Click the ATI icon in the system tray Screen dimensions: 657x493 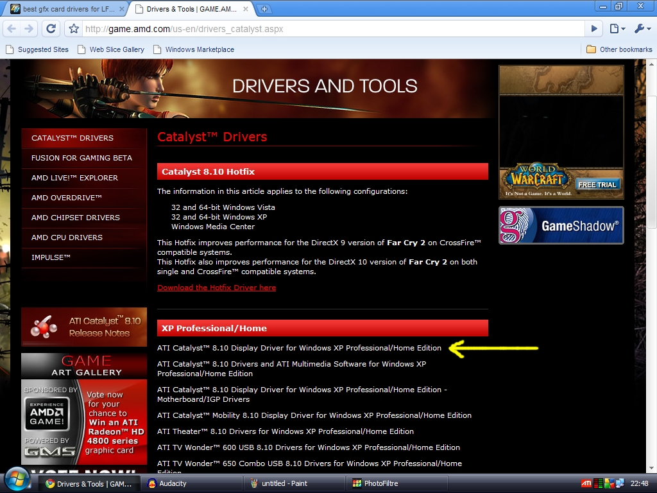coord(586,483)
